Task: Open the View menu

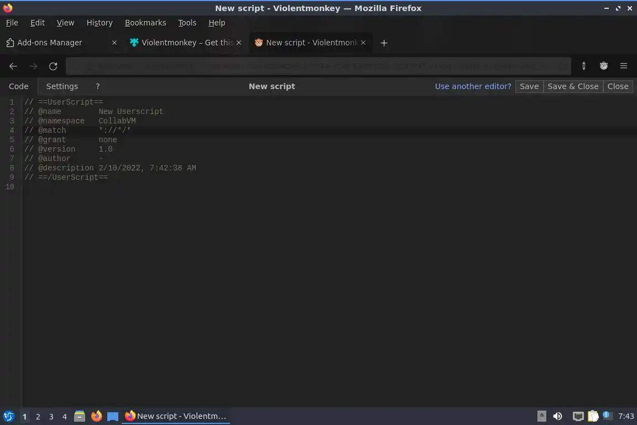Action: coord(65,23)
